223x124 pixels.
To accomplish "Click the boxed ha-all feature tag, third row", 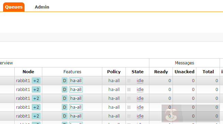I will 76,98.
